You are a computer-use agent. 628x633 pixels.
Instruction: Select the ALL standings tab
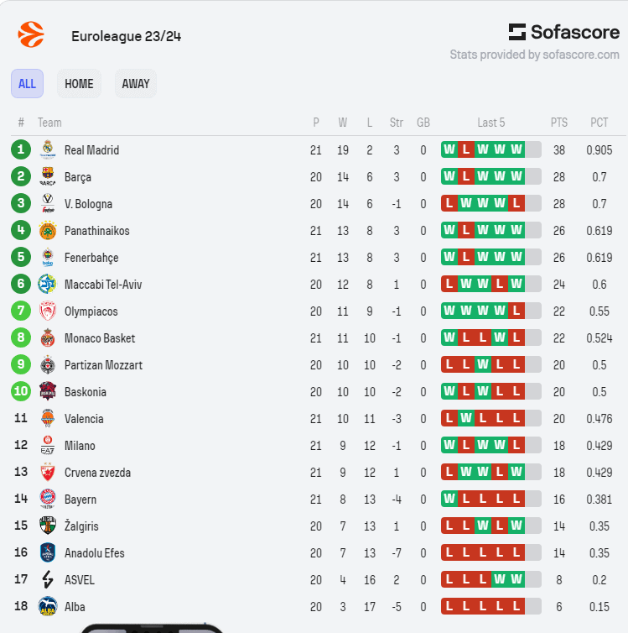(27, 84)
